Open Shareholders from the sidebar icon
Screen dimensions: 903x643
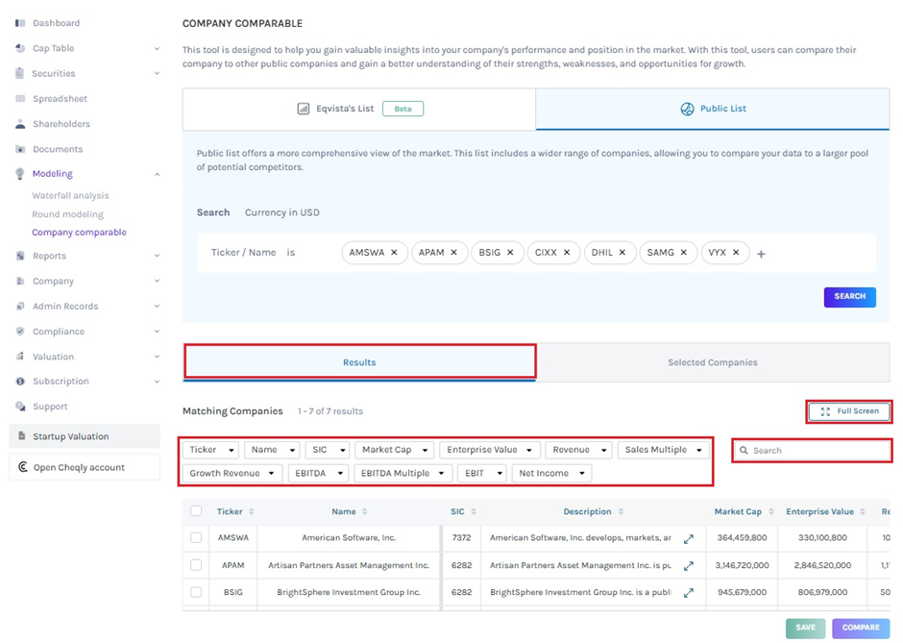(20, 124)
